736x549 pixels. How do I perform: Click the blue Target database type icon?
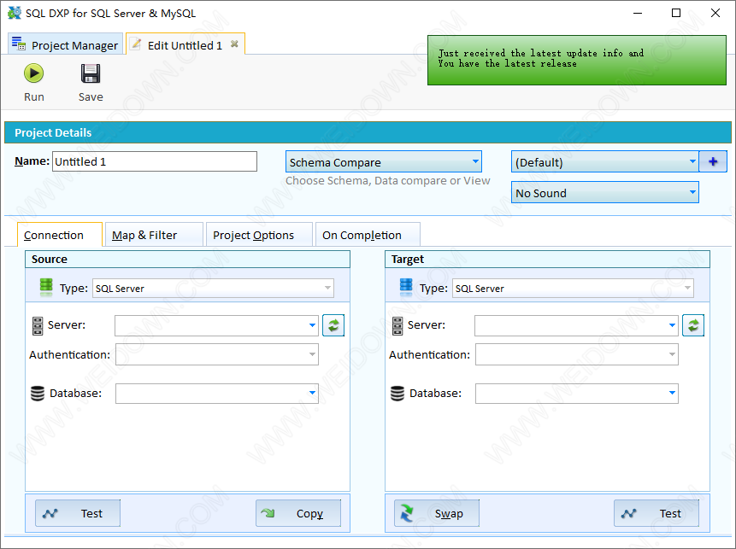406,288
